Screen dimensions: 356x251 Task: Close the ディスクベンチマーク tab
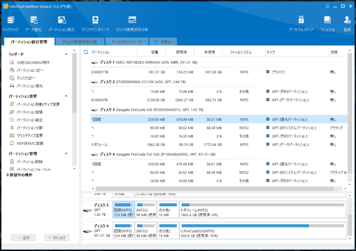click(145, 41)
